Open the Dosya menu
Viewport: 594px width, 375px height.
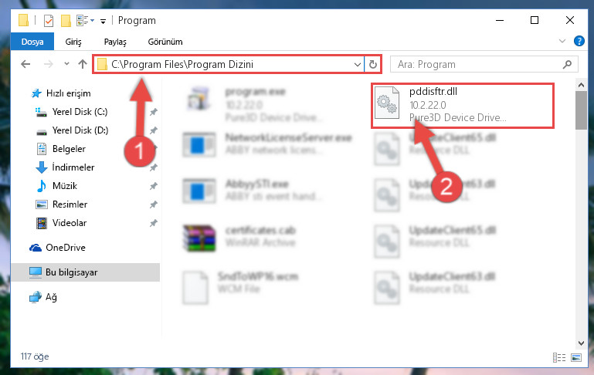32,42
